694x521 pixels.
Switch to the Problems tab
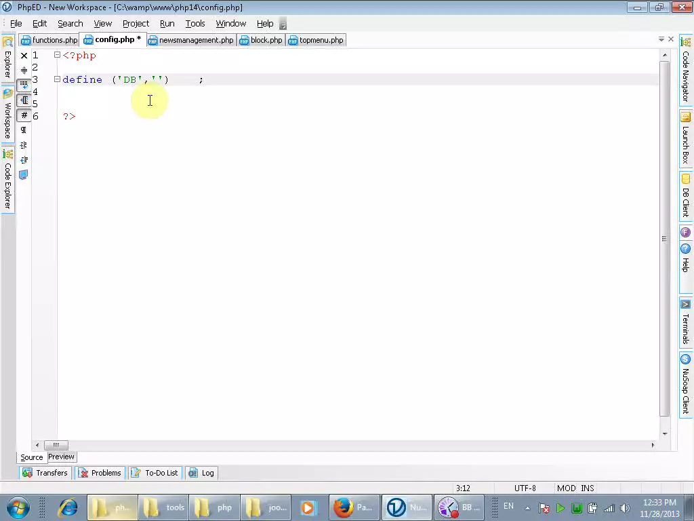(x=100, y=473)
